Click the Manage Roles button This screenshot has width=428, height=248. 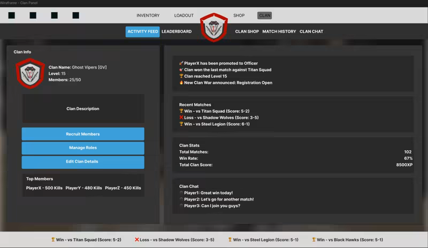click(83, 148)
